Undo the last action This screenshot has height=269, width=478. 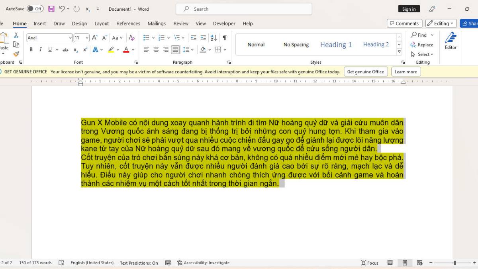[62, 9]
